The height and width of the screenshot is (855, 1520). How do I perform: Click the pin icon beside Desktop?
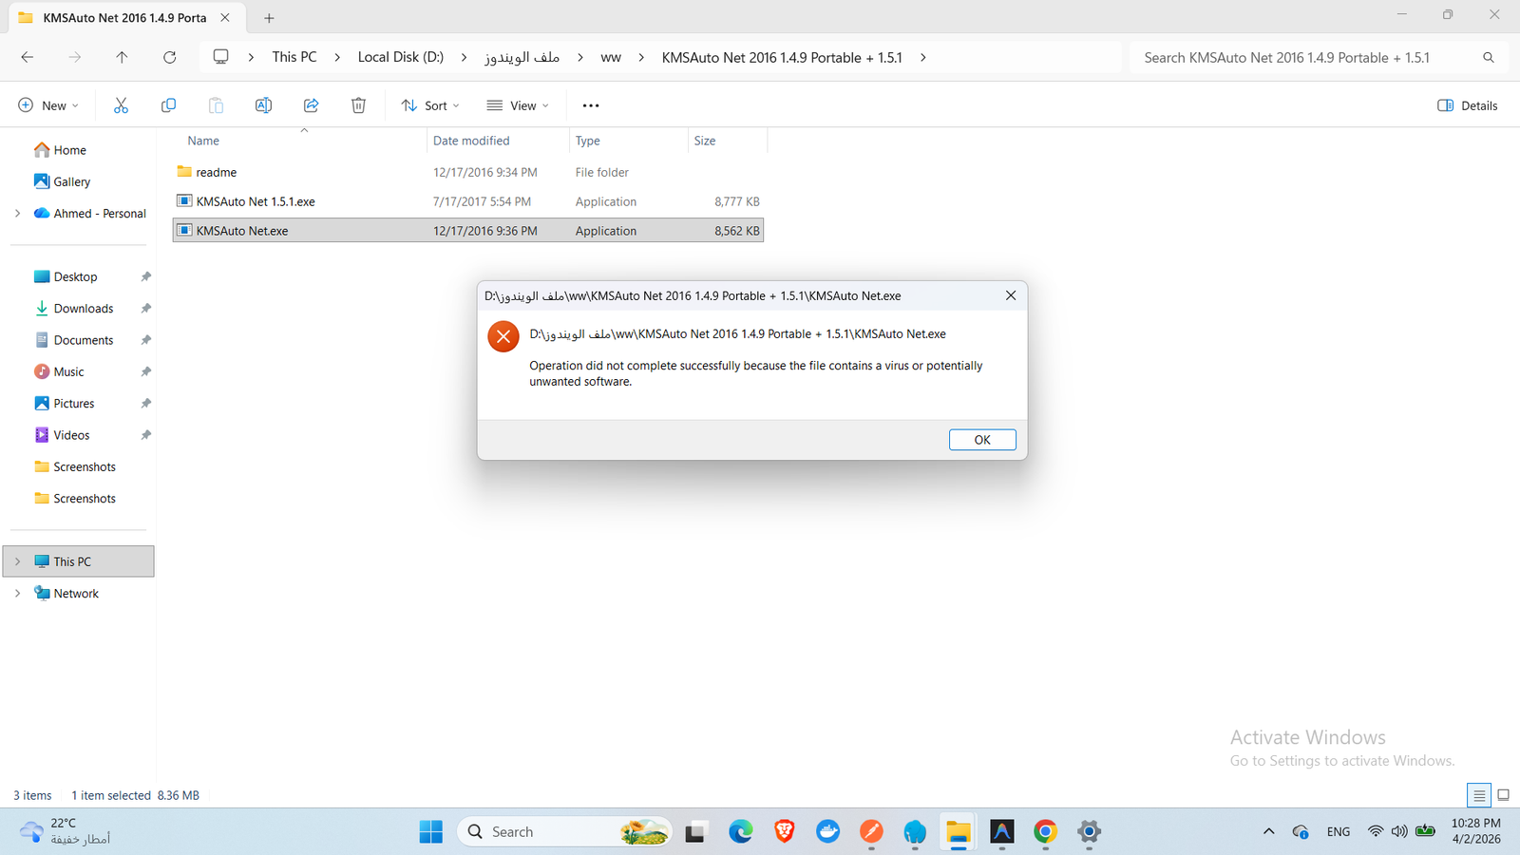(145, 276)
